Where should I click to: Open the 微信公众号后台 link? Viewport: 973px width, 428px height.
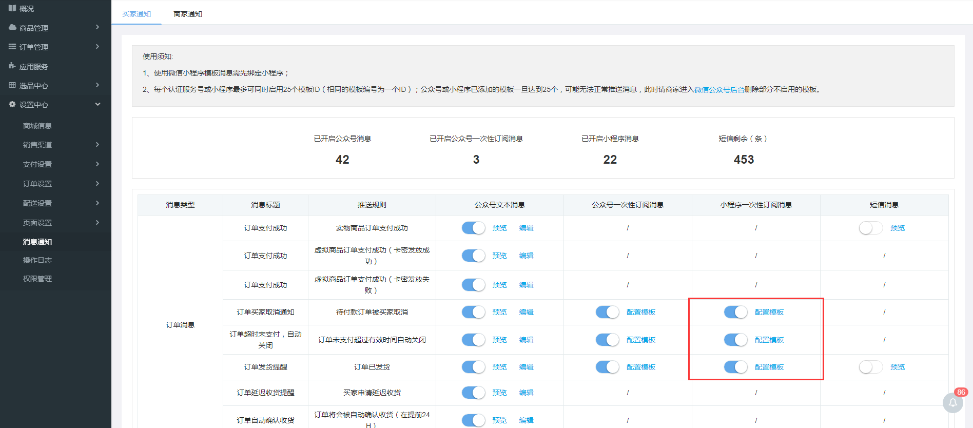[719, 89]
